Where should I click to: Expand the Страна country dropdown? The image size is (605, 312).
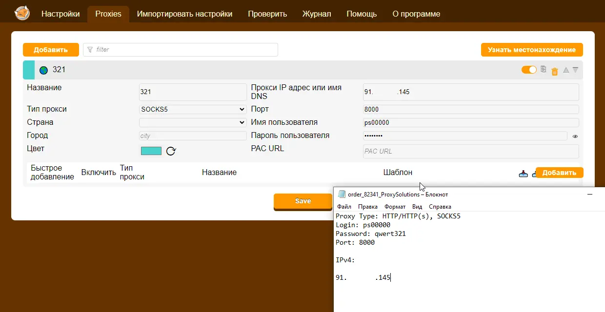[192, 122]
